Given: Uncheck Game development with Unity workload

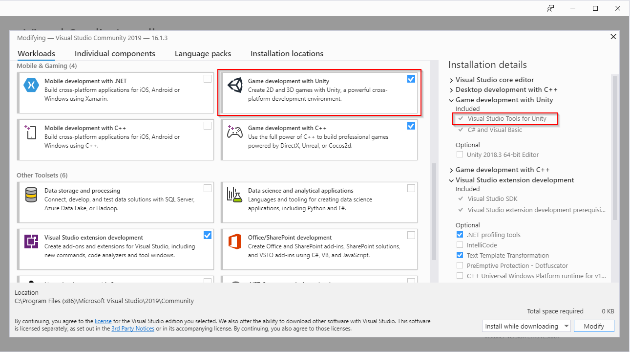Looking at the screenshot, I should pos(411,79).
